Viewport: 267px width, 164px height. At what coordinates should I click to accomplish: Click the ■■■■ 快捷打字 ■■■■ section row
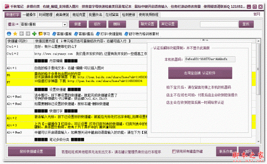tap(91, 111)
